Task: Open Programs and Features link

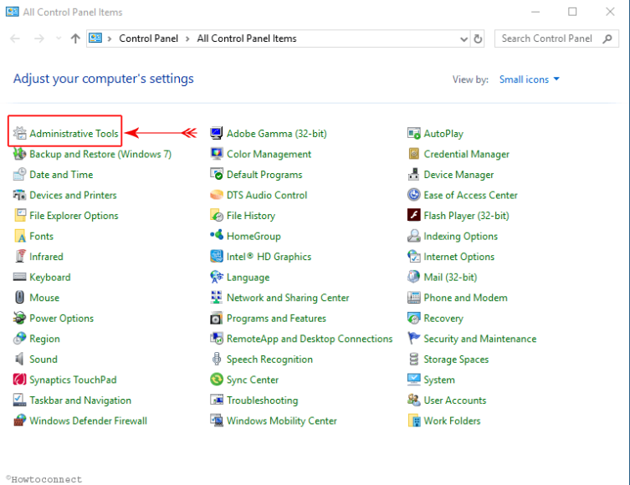Action: 276,318
